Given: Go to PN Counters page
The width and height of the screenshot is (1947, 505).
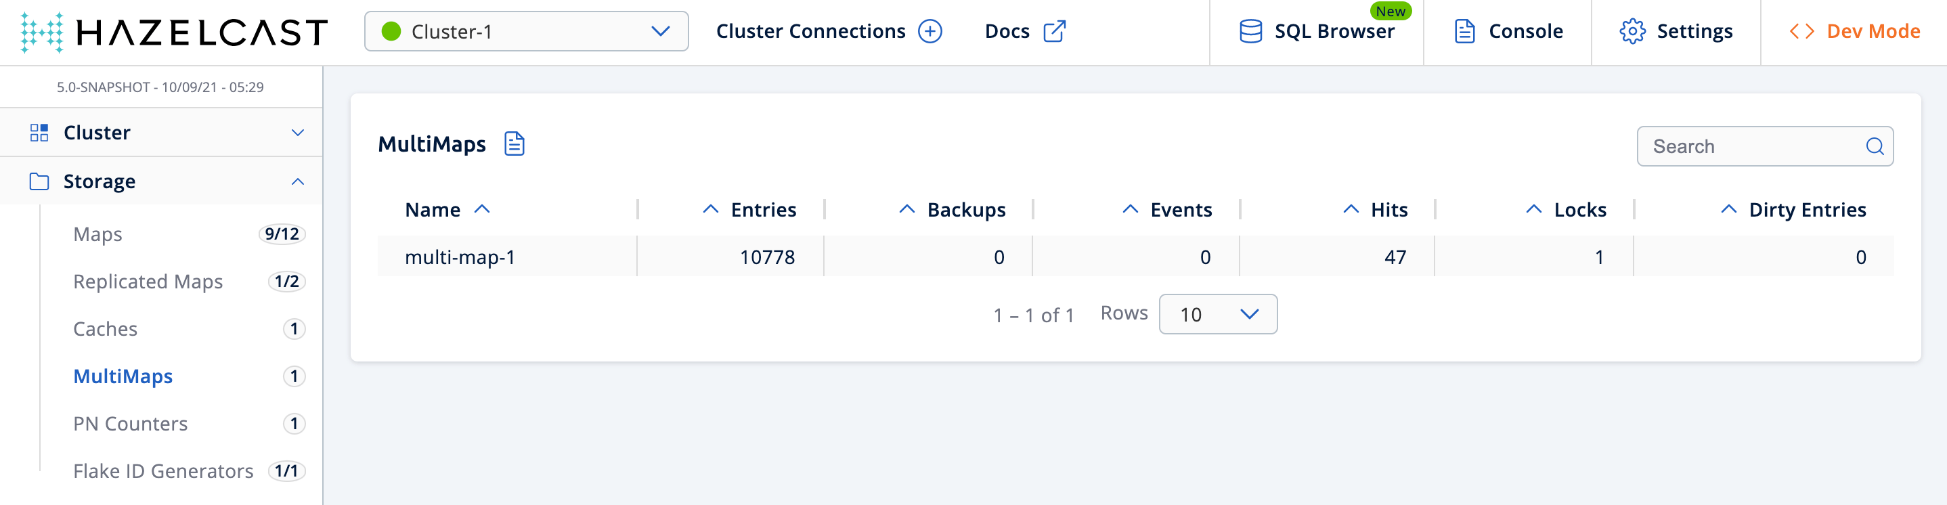Looking at the screenshot, I should (130, 424).
